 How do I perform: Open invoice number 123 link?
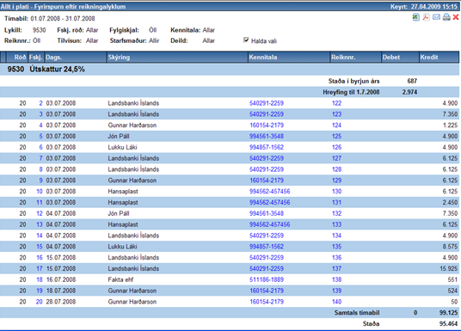coord(336,114)
